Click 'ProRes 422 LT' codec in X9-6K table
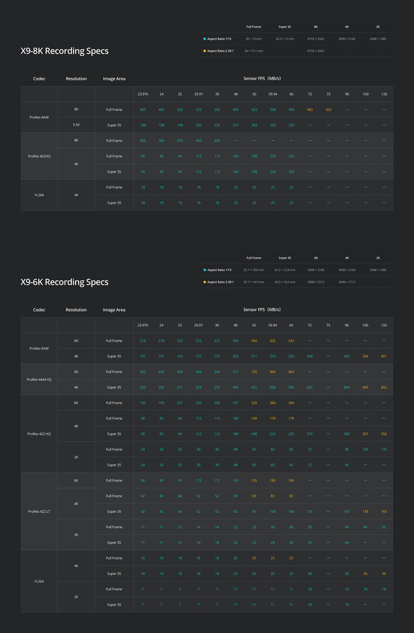Viewport: 414px width, 633px height. pos(39,511)
